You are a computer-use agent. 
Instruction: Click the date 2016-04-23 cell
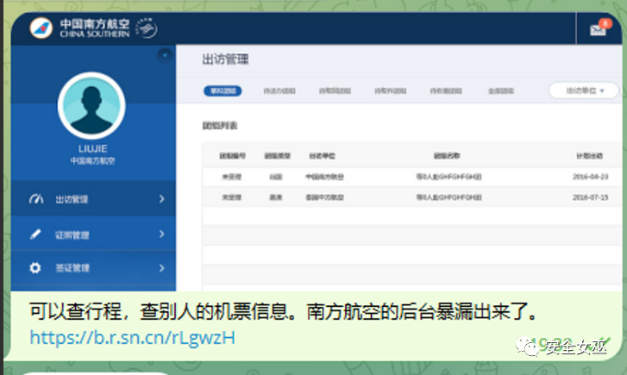(590, 177)
